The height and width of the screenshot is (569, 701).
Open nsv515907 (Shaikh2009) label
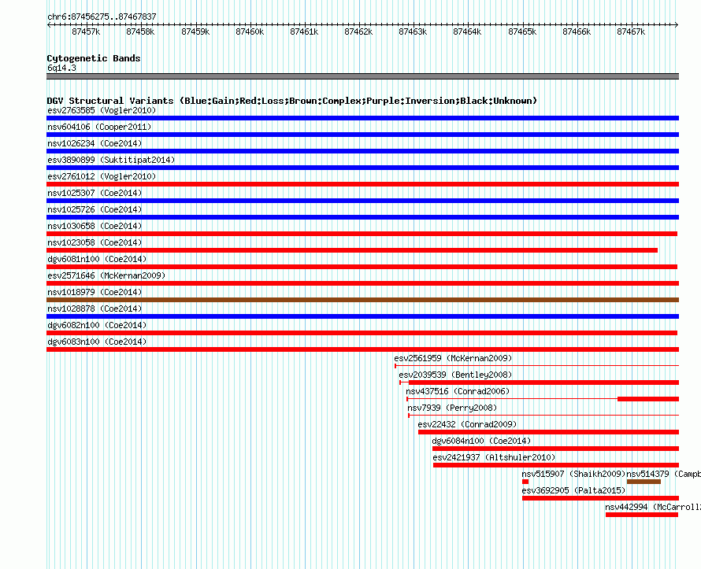point(573,474)
